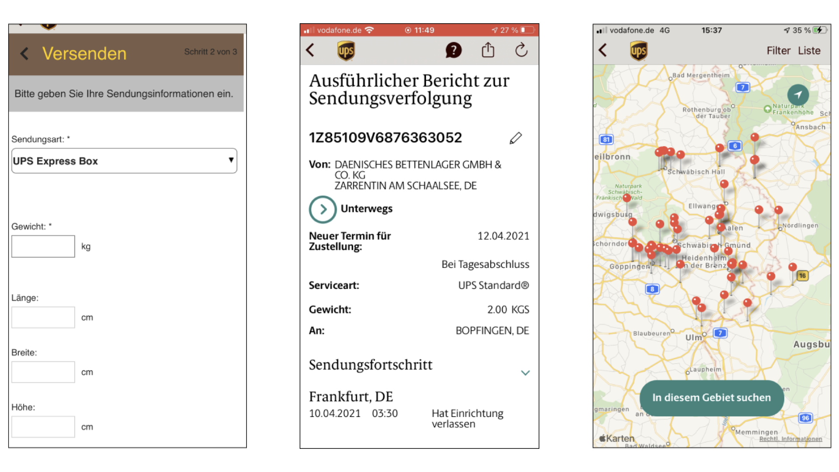Collapse the shipment progress chevron
The height and width of the screenshot is (472, 839).
pos(525,373)
